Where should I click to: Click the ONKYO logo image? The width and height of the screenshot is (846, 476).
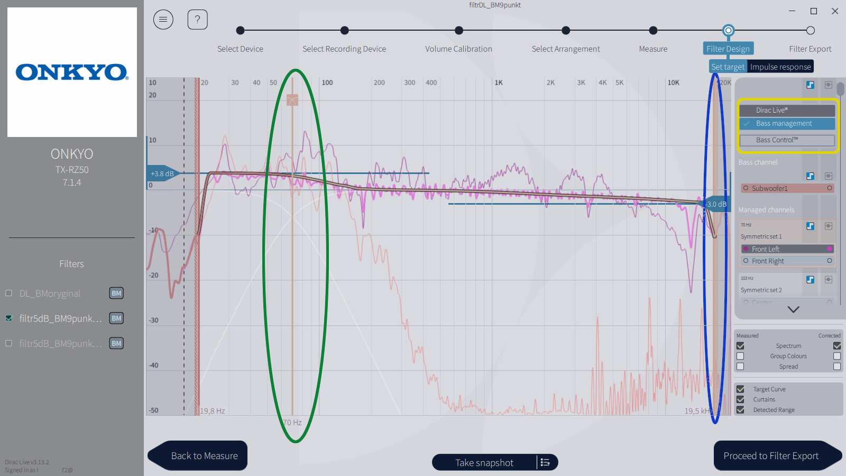click(72, 72)
